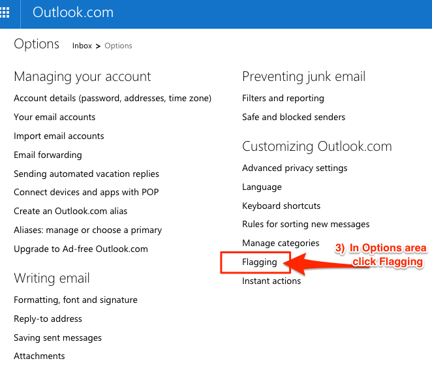Open Attachments settings
432x376 pixels.
point(39,356)
